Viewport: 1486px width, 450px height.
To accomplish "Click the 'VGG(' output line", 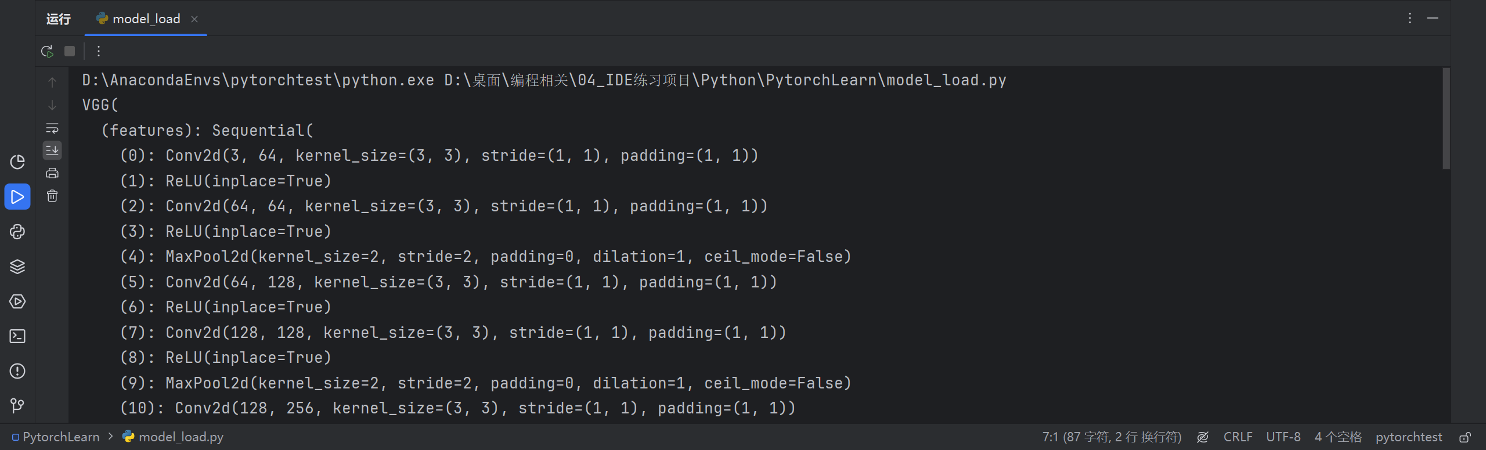I will (x=100, y=105).
